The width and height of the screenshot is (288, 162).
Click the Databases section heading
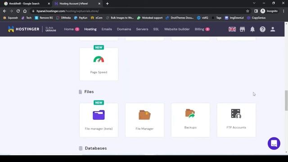[x=96, y=148]
